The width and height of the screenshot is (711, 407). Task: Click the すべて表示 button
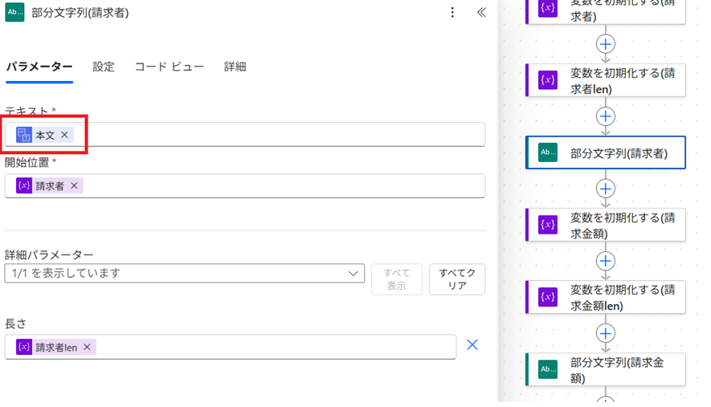(x=396, y=279)
